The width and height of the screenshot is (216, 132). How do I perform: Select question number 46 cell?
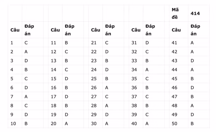[174, 88]
